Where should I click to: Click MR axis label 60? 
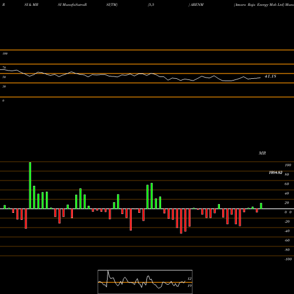coord(287,184)
